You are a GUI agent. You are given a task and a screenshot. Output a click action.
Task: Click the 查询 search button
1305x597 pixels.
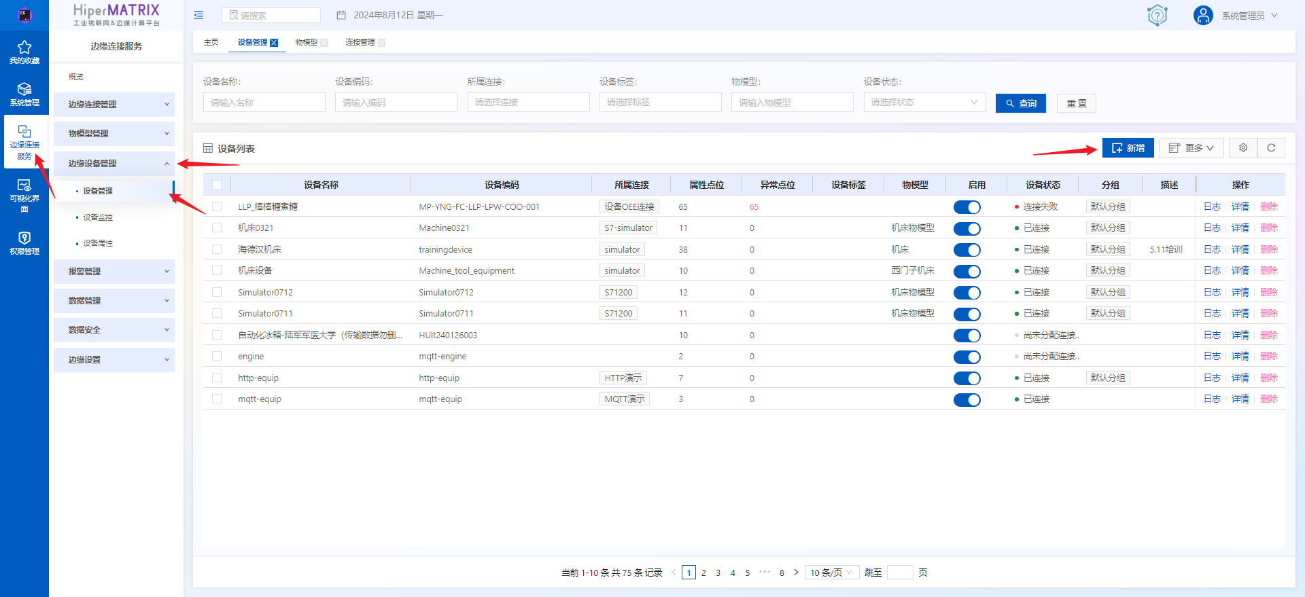[x=1020, y=103]
